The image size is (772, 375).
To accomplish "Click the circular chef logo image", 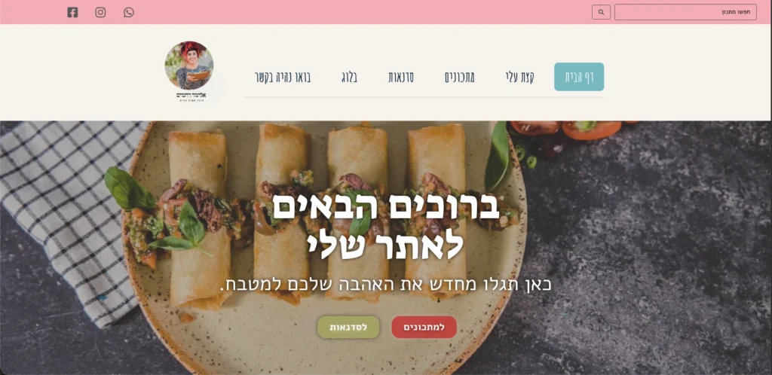I will point(189,66).
